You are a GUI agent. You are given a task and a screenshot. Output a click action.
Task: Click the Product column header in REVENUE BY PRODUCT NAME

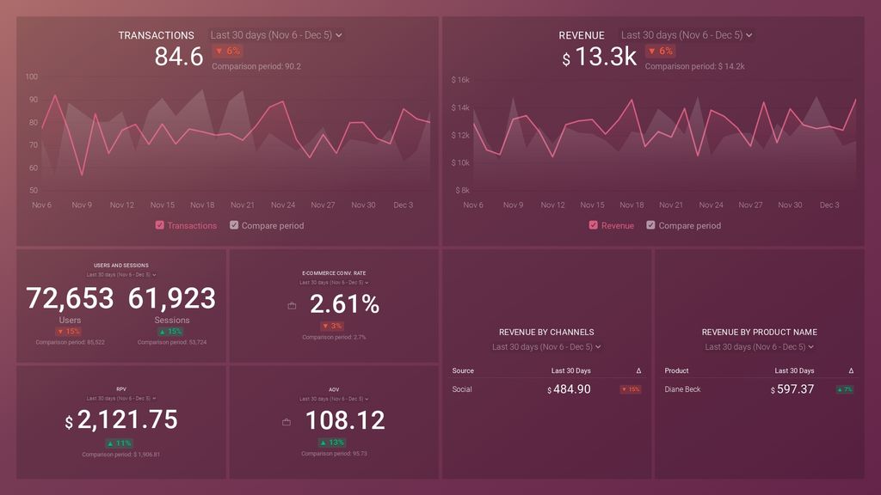676,370
